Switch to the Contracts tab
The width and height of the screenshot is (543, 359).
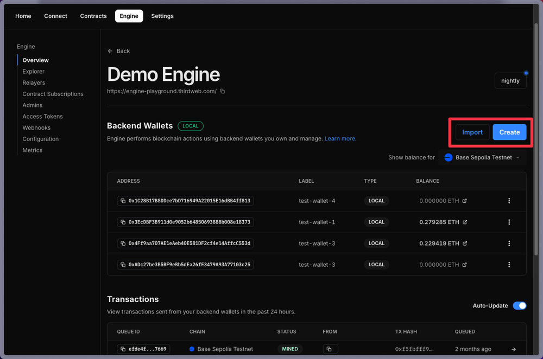pyautogui.click(x=93, y=16)
